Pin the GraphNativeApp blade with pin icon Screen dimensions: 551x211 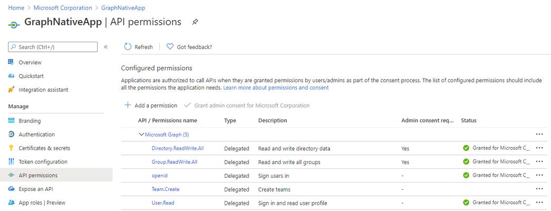click(x=195, y=22)
